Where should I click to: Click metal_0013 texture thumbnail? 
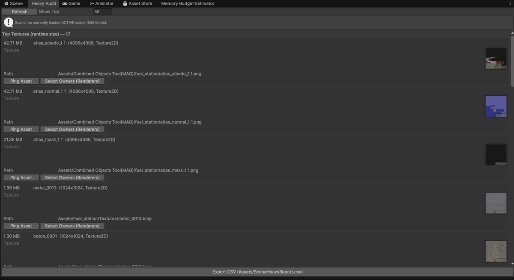tap(496, 203)
